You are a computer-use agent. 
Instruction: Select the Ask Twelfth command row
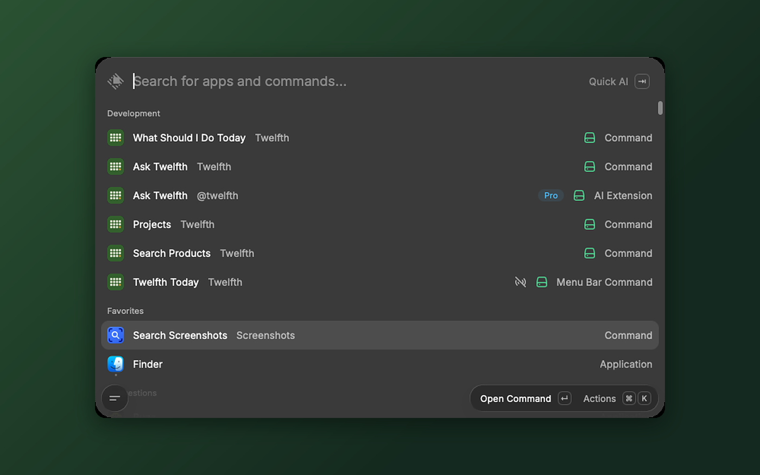click(x=380, y=167)
